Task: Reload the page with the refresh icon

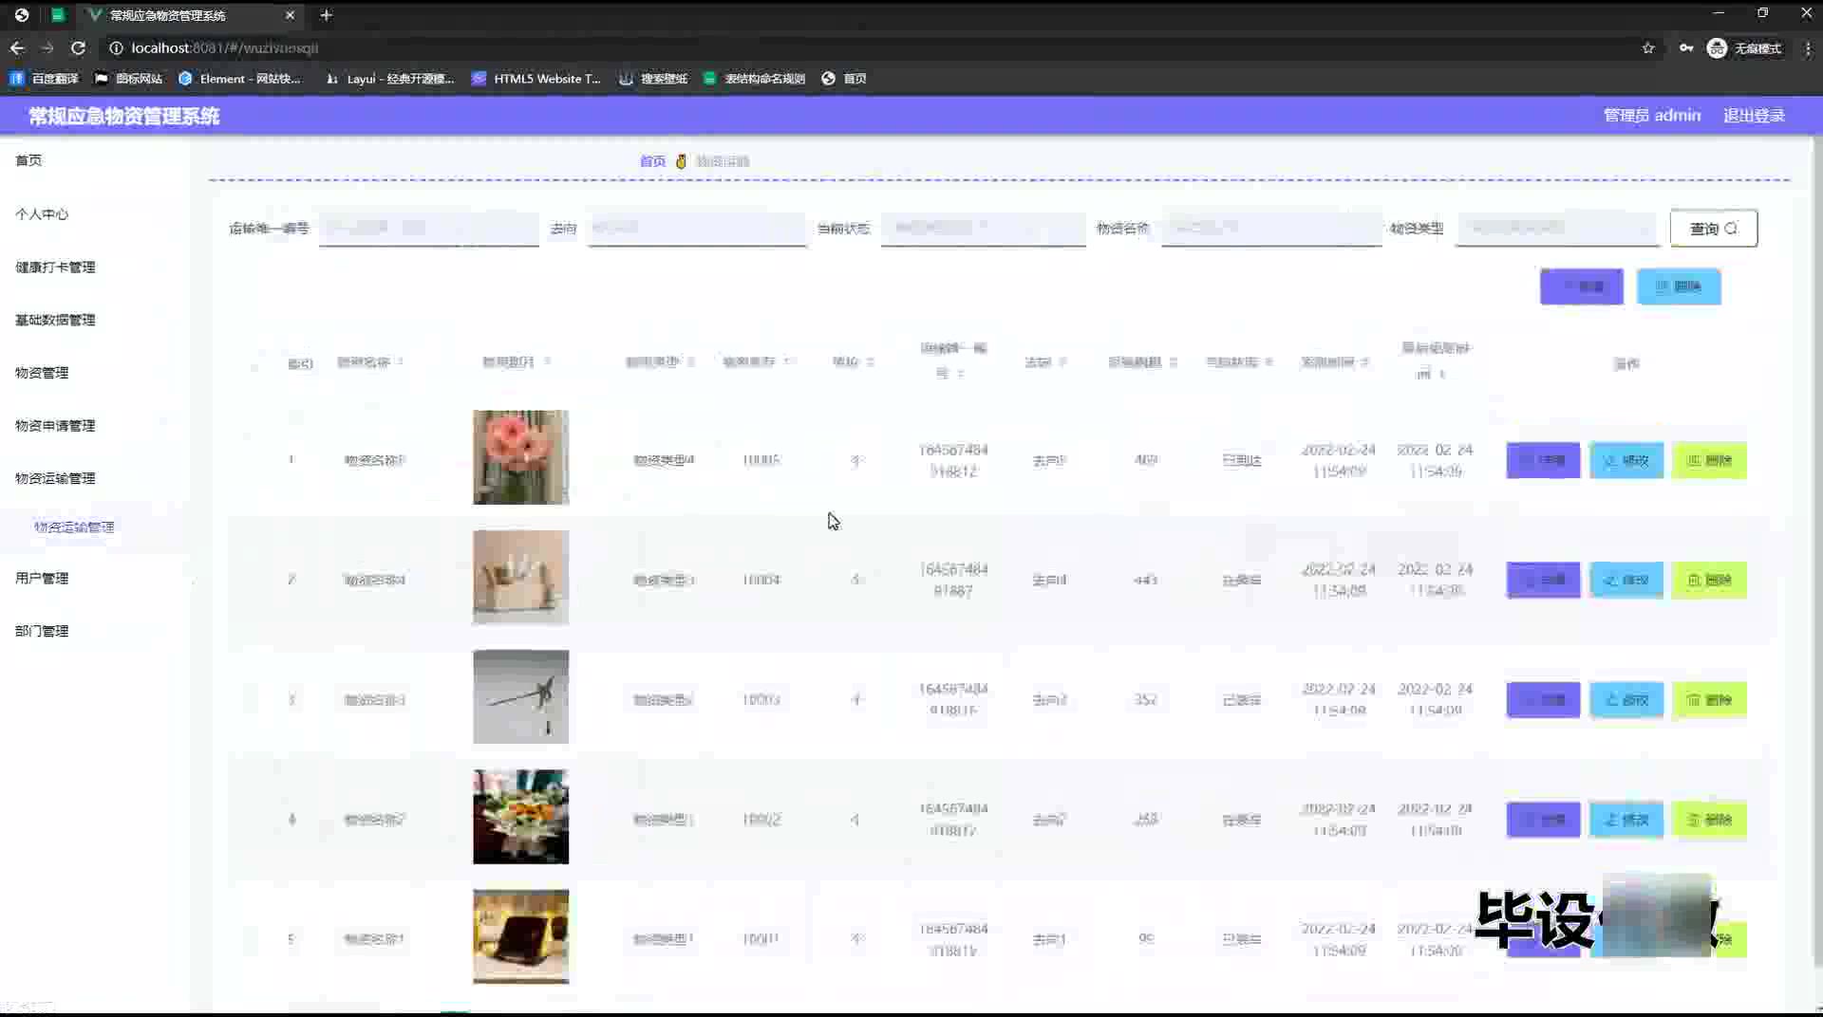Action: pos(78,47)
